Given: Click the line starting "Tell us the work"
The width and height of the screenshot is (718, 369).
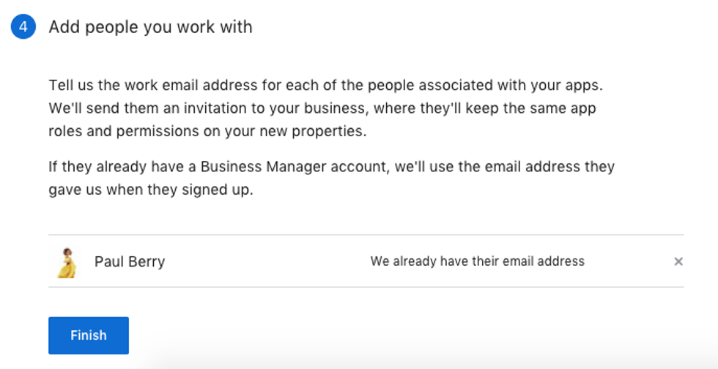Looking at the screenshot, I should (x=325, y=85).
